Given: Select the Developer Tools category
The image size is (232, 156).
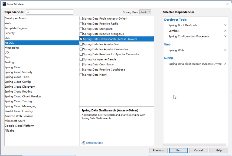Looking at the screenshot, I should point(15,18).
